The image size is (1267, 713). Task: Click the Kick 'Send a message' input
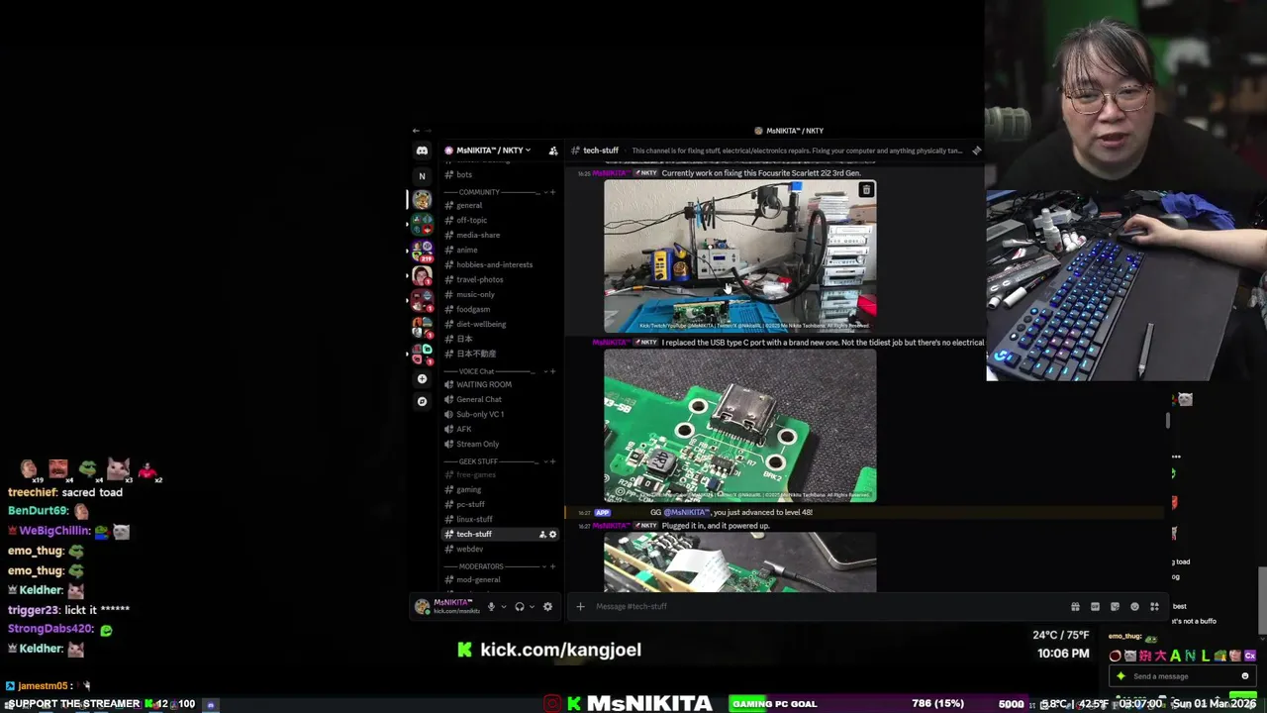coord(1184,676)
